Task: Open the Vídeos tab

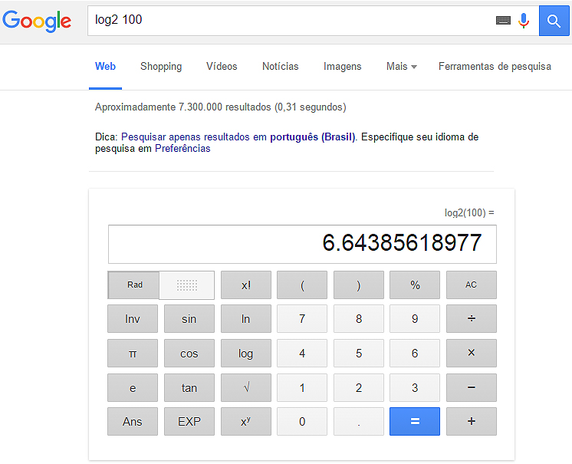Action: tap(222, 67)
